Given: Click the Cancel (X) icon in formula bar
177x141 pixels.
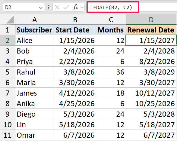Looking at the screenshot, I should pos(57,8).
